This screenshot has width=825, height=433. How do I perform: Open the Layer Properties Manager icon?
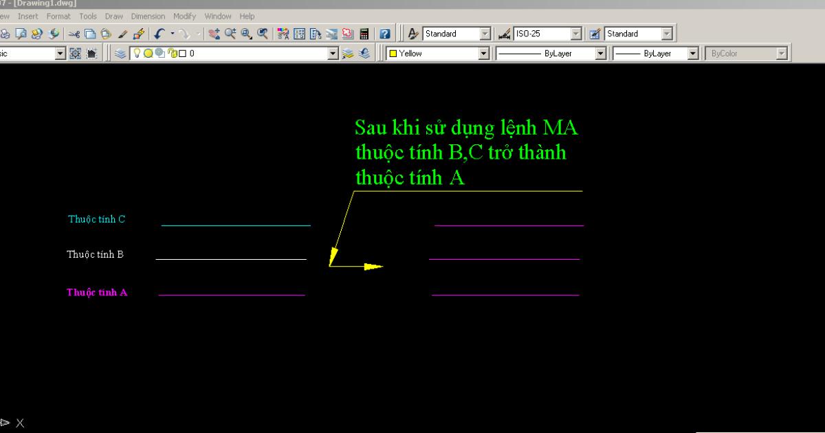[x=120, y=53]
